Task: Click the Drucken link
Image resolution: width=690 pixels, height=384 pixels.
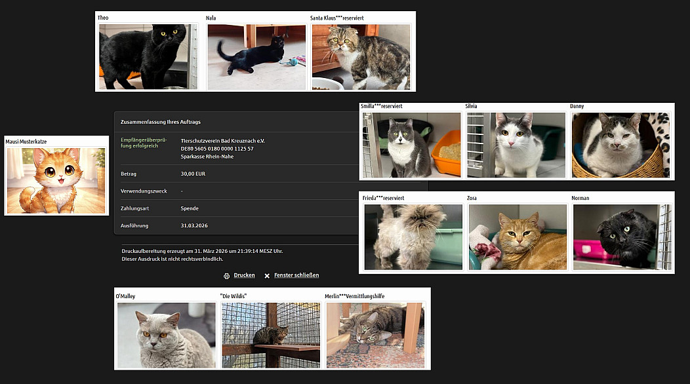Action: pyautogui.click(x=244, y=275)
